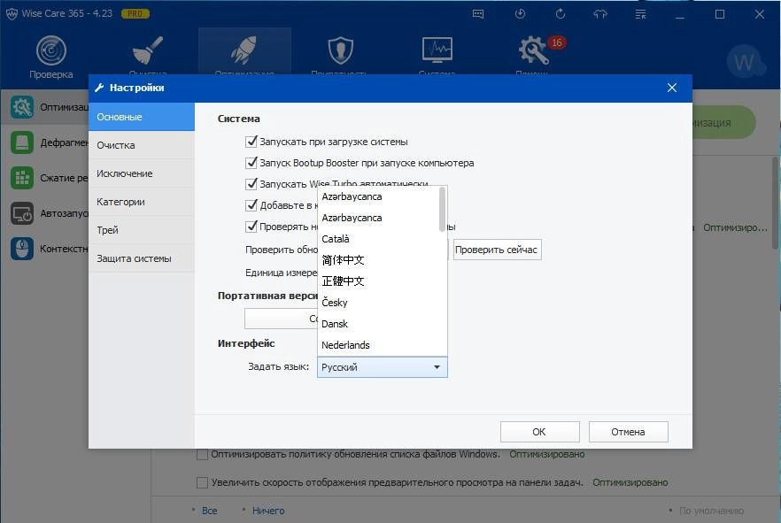The height and width of the screenshot is (523, 781).
Task: Open the gear-wrench help icon with badge 16
Action: point(533,50)
